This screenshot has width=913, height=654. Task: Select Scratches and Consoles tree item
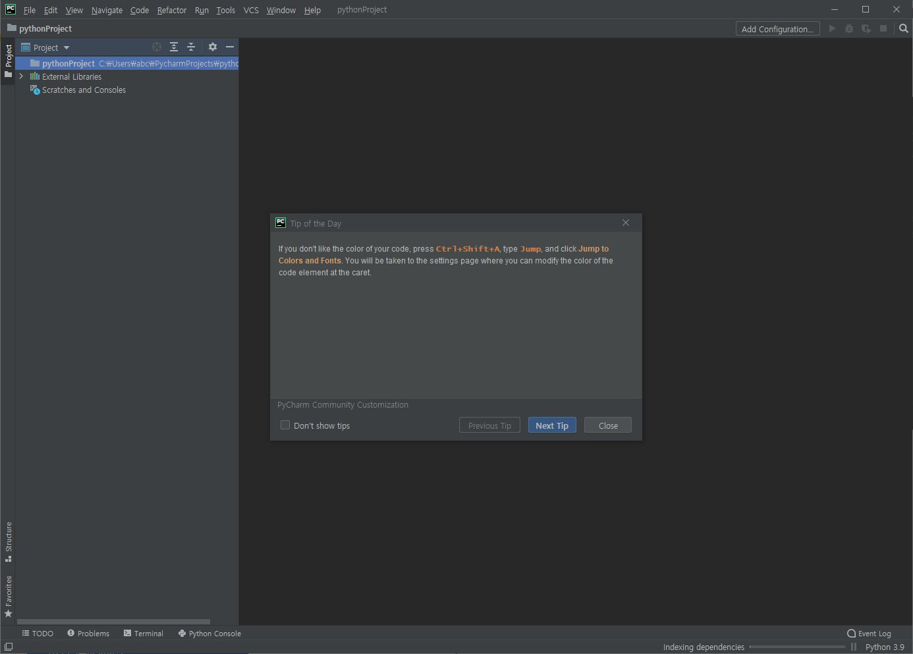pos(78,90)
